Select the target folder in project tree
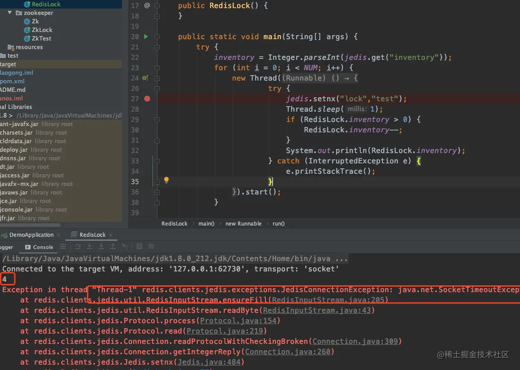520x370 pixels. tap(61, 64)
